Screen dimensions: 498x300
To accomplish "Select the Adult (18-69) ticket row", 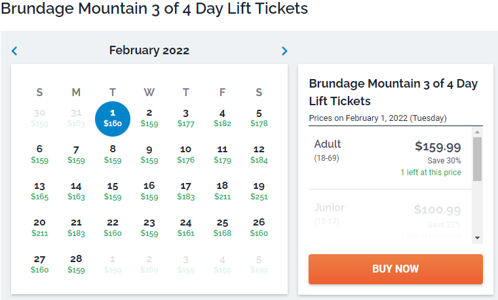I will (389, 158).
